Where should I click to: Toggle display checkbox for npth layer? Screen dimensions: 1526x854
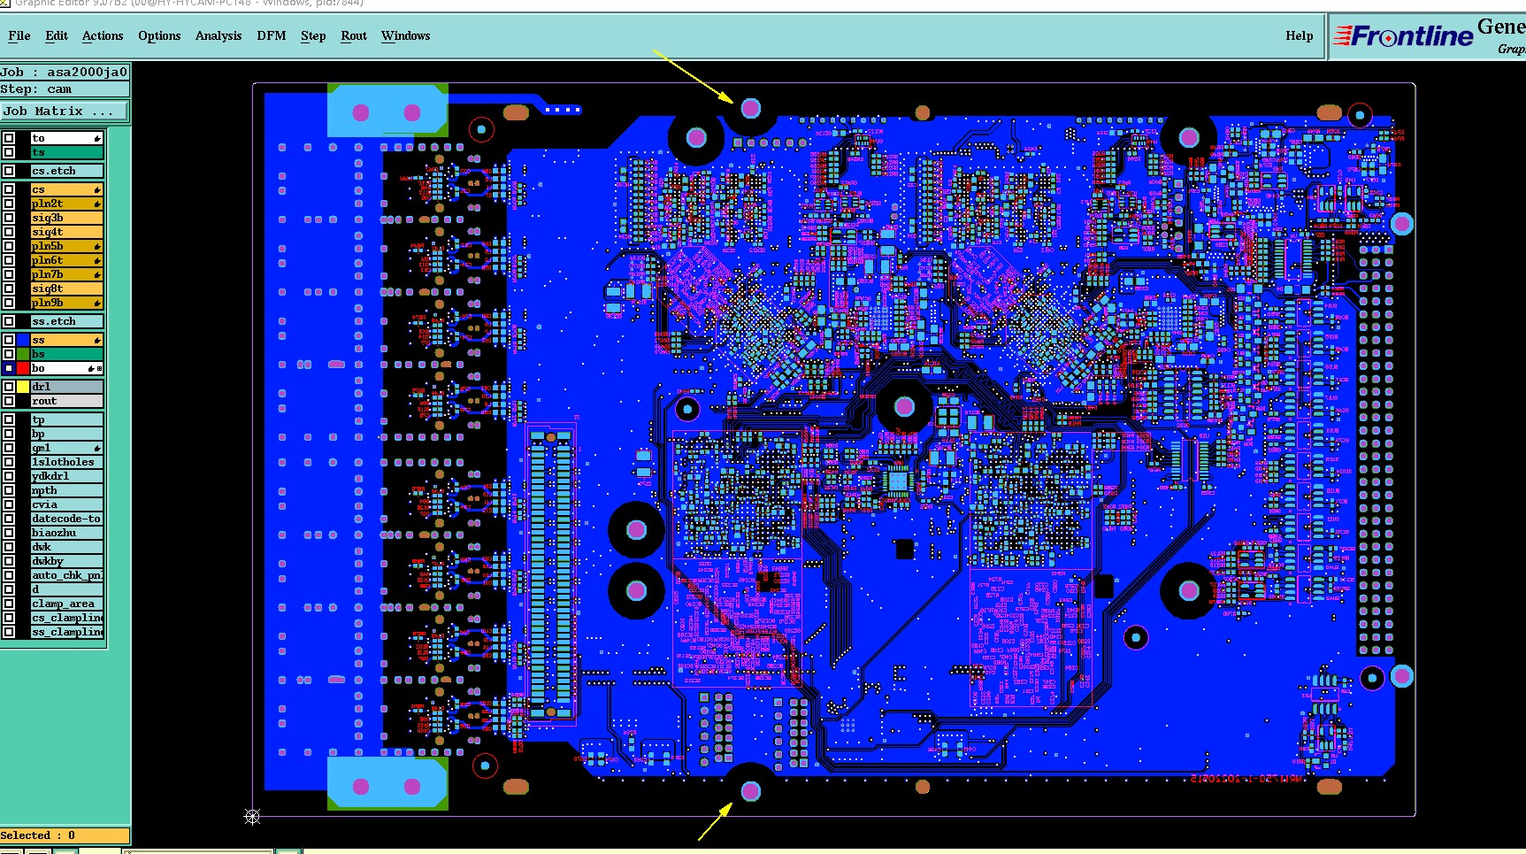click(x=9, y=490)
